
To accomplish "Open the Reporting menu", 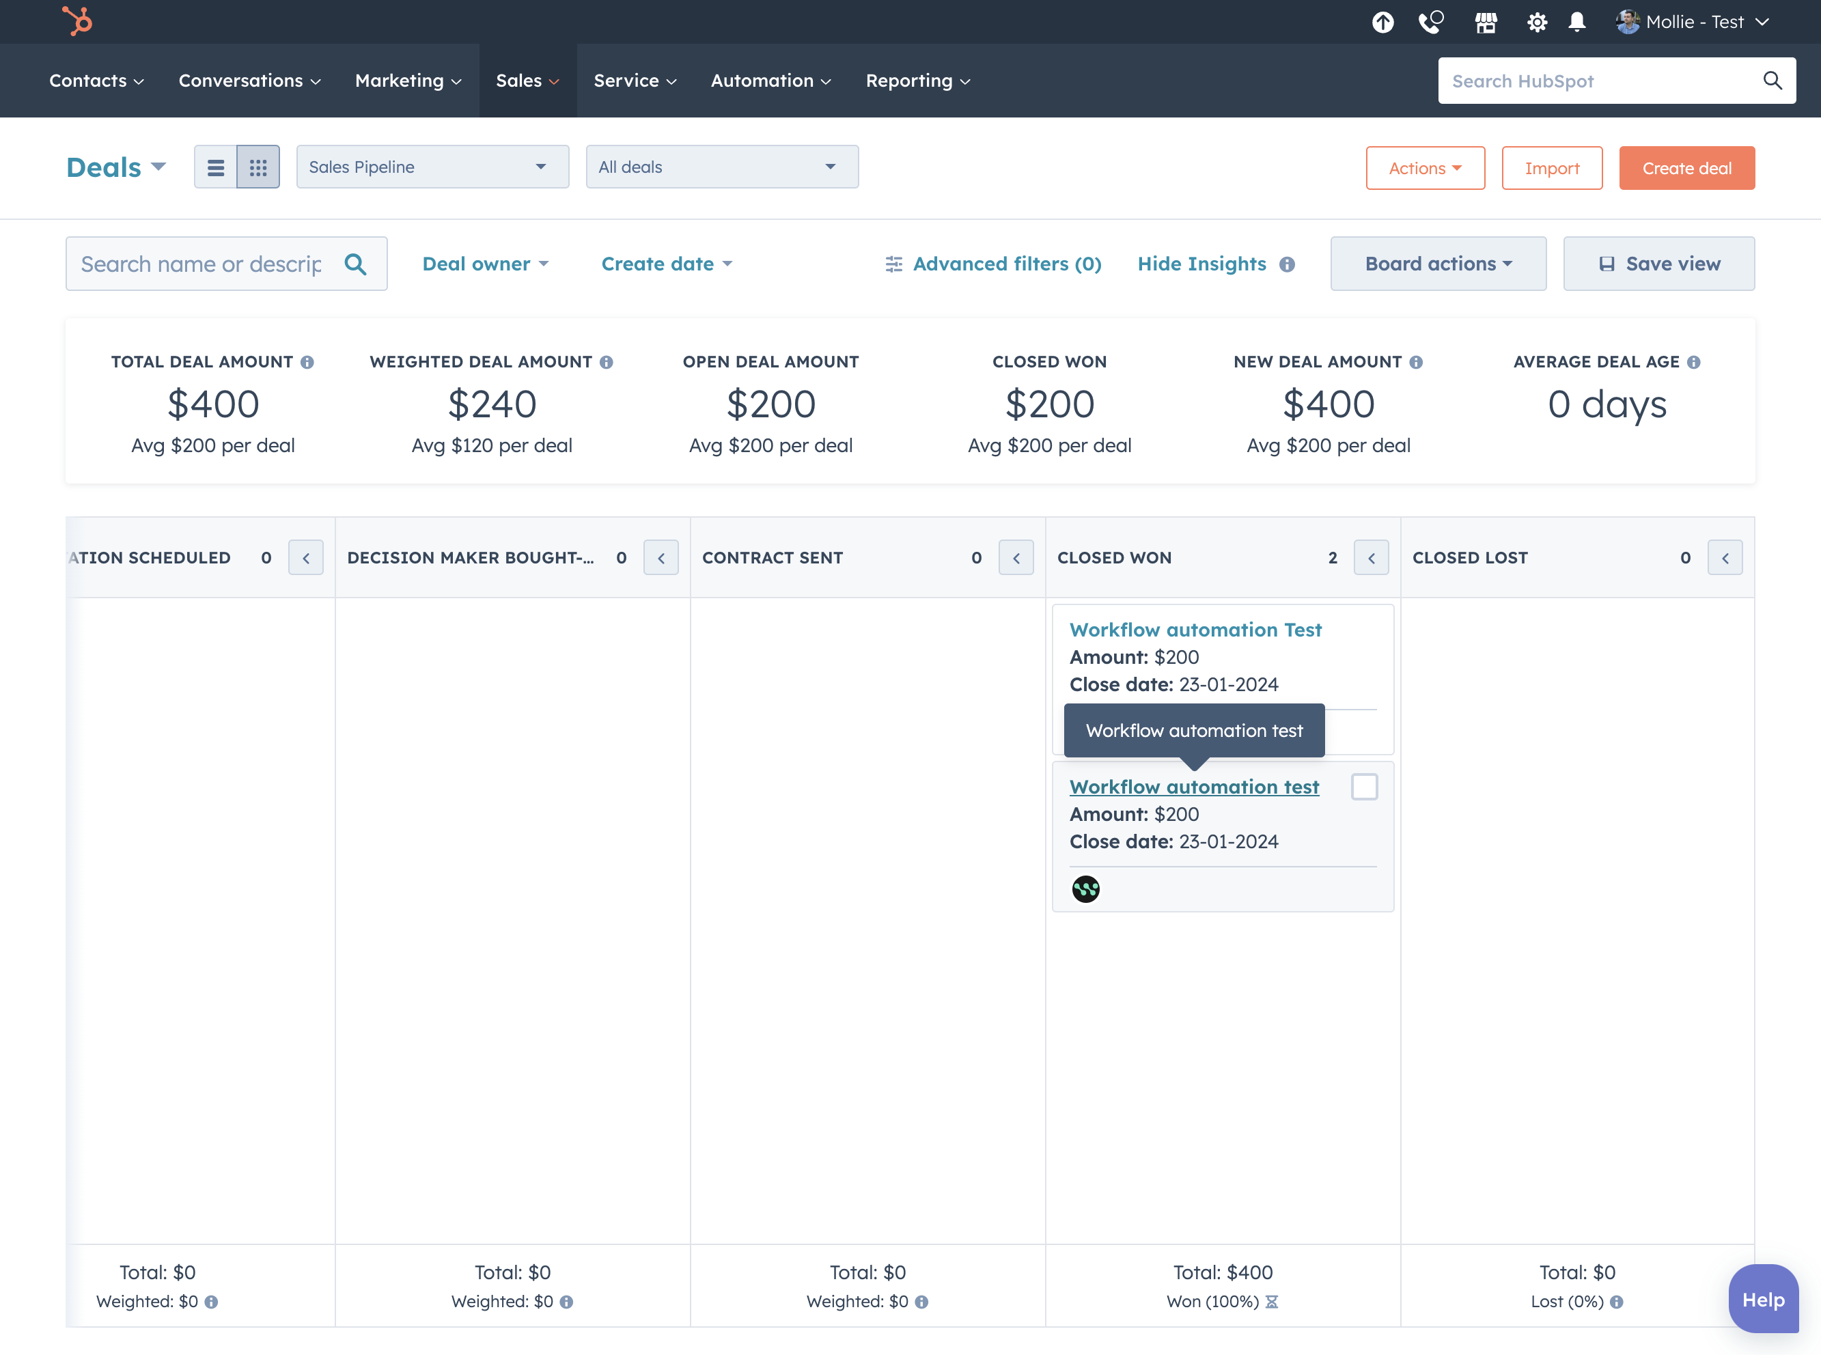I will pyautogui.click(x=918, y=81).
